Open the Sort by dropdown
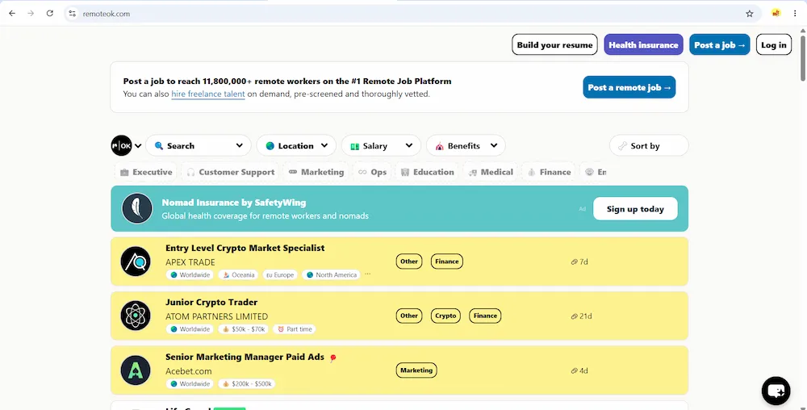This screenshot has width=807, height=410. click(x=649, y=145)
